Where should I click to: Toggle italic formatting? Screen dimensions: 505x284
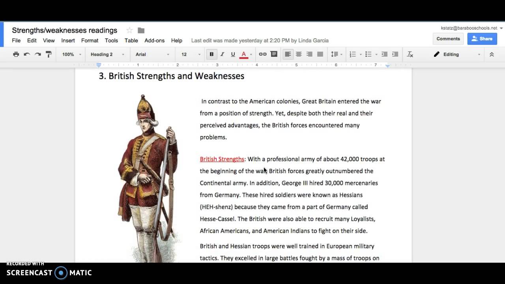coord(222,54)
